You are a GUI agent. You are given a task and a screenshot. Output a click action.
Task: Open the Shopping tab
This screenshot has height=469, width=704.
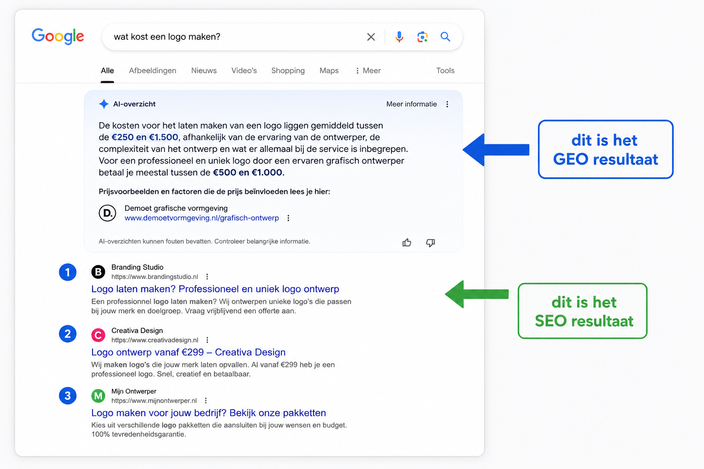tap(288, 71)
